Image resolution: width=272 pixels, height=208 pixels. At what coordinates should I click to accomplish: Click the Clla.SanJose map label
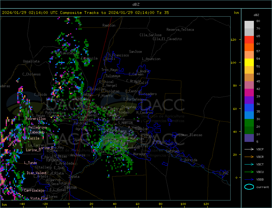point(151,35)
